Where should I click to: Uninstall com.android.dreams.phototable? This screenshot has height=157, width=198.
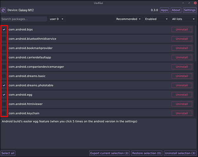(x=182, y=85)
